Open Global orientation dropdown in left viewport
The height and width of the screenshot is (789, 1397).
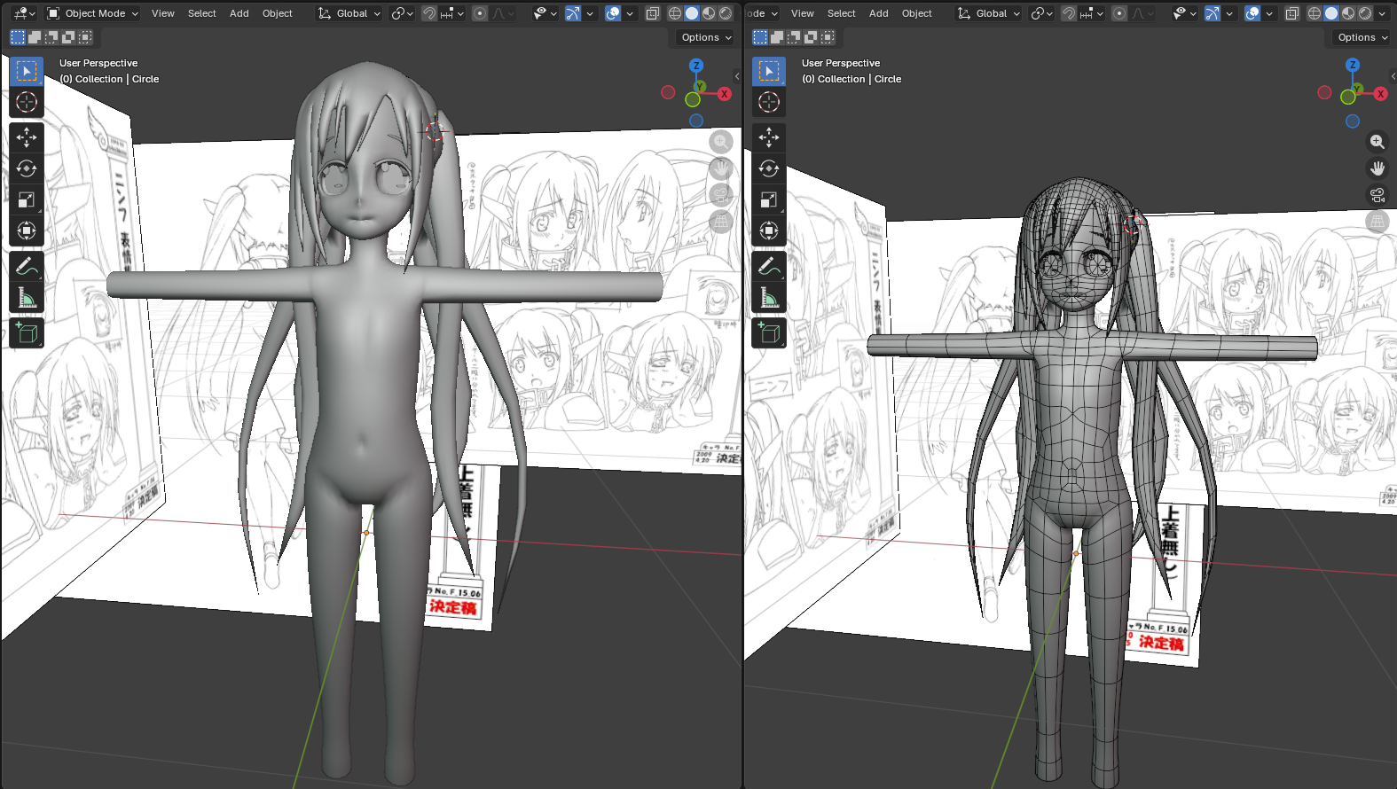pyautogui.click(x=349, y=13)
